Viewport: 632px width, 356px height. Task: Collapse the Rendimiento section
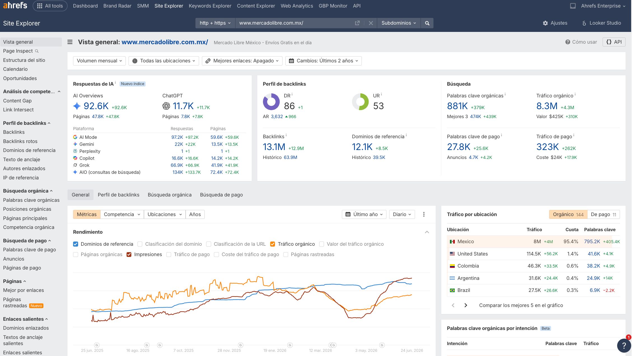(427, 232)
